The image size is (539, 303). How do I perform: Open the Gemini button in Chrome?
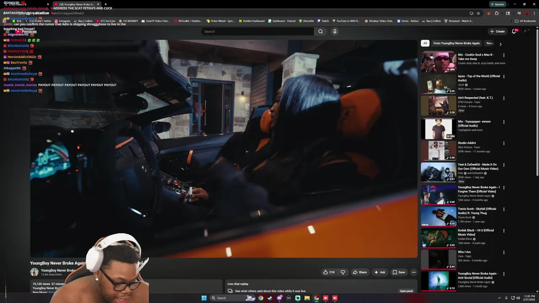tap(497, 4)
